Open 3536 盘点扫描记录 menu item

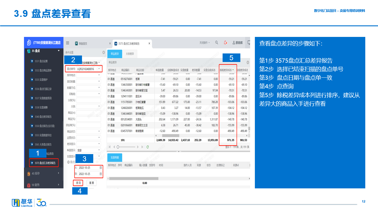(x=43, y=89)
